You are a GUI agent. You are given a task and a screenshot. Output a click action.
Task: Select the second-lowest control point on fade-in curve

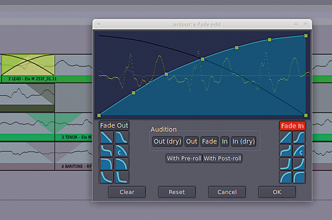(133, 93)
